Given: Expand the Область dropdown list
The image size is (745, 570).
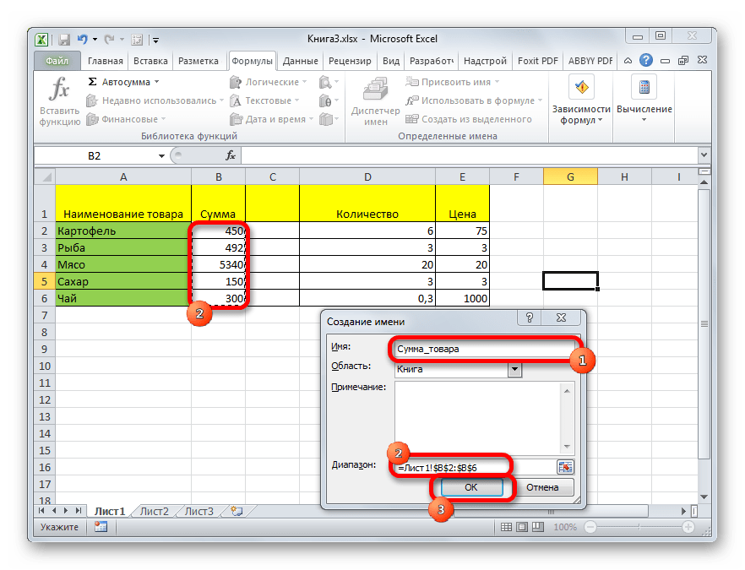Looking at the screenshot, I should click(x=514, y=369).
